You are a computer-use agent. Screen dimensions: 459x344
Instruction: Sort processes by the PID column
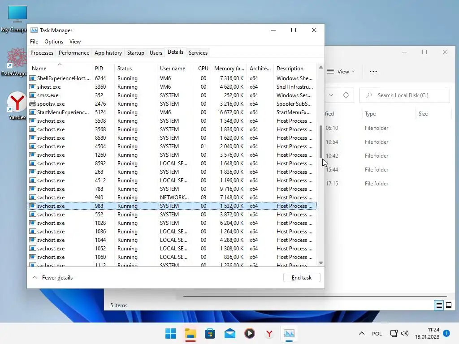tap(103, 68)
